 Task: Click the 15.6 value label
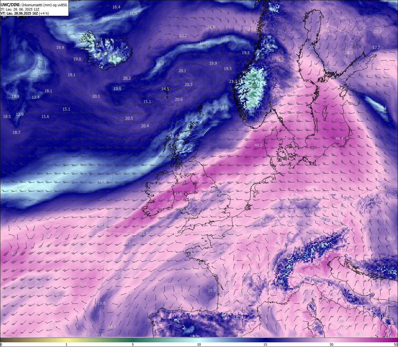coord(45,116)
